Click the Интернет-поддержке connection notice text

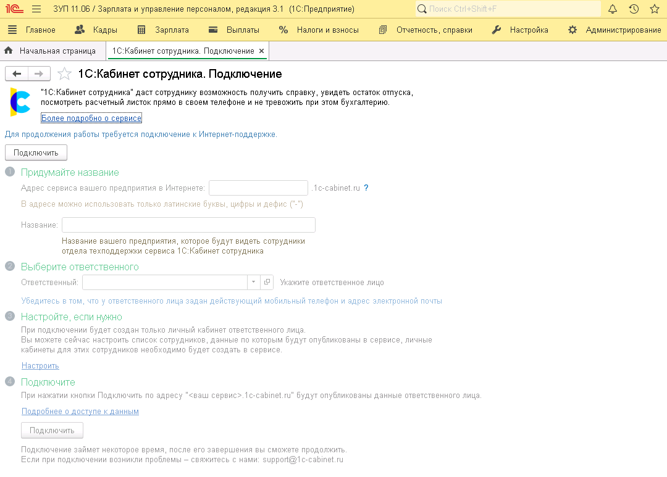point(141,135)
